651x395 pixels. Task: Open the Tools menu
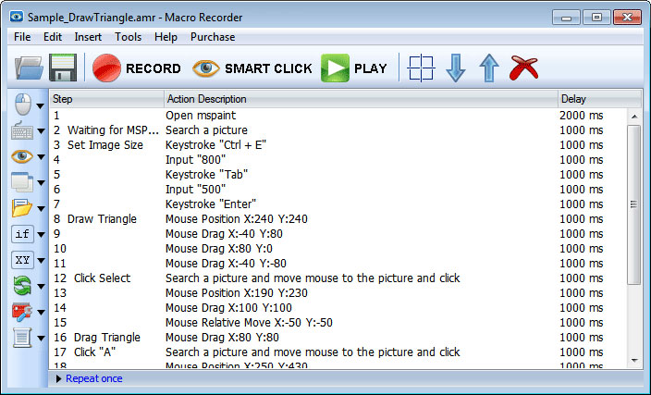(x=128, y=37)
